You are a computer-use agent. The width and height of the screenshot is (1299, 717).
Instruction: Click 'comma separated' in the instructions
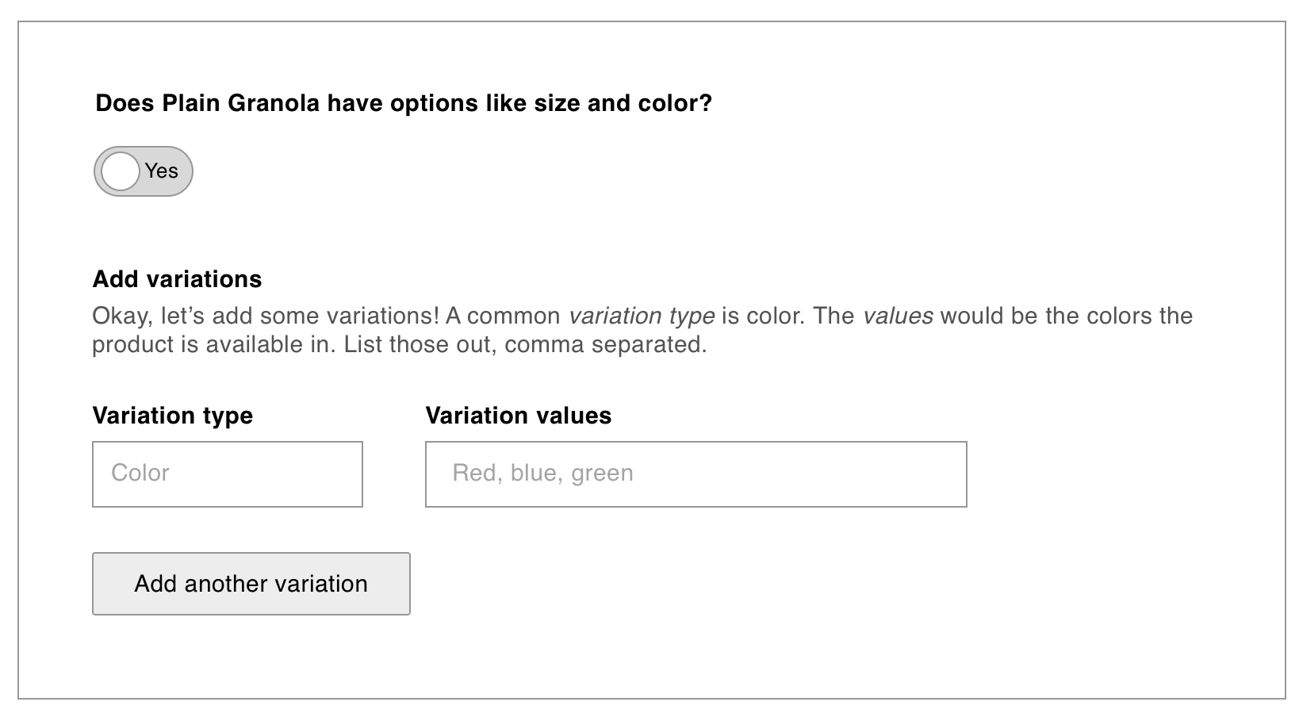(604, 345)
